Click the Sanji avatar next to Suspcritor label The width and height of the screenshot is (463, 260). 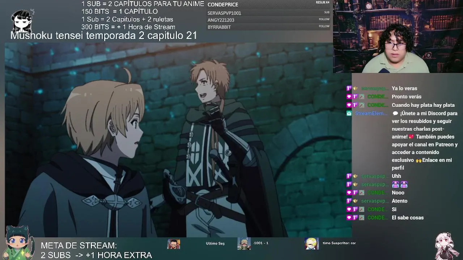tap(311, 244)
